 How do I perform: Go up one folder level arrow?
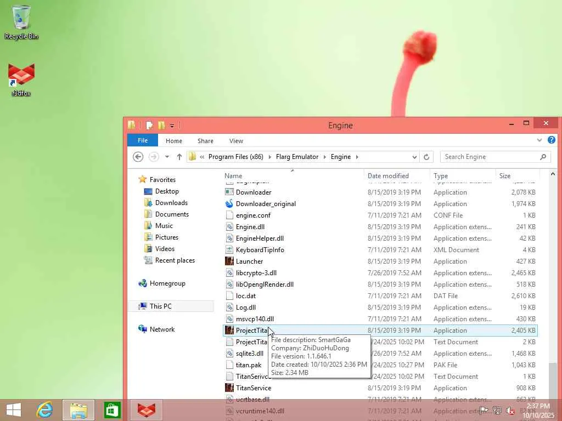point(179,157)
